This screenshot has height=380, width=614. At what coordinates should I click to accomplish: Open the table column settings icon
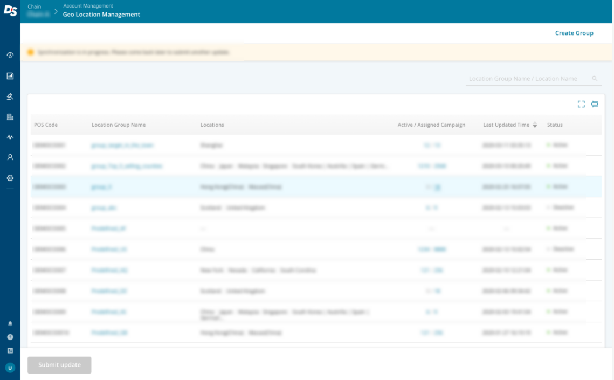[595, 104]
